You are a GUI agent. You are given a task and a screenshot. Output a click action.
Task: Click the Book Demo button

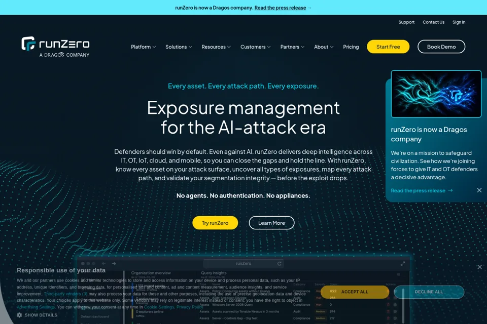tap(441, 47)
